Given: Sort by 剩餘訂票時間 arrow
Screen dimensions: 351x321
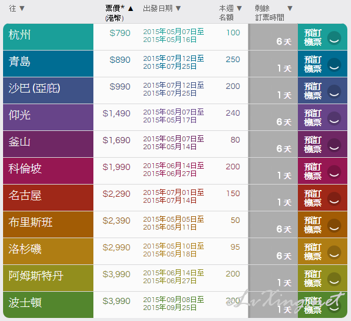Looking at the screenshot, I should (x=290, y=9).
